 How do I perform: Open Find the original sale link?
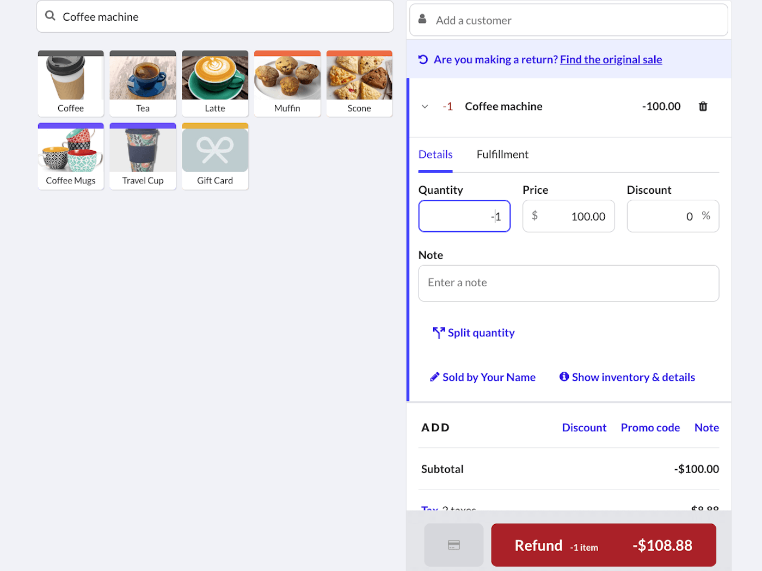click(x=611, y=59)
